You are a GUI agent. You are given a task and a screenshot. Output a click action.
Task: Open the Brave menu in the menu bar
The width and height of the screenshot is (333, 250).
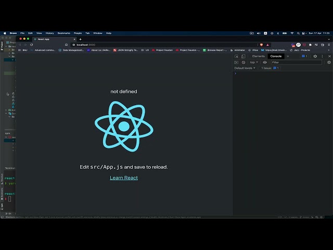click(x=13, y=33)
